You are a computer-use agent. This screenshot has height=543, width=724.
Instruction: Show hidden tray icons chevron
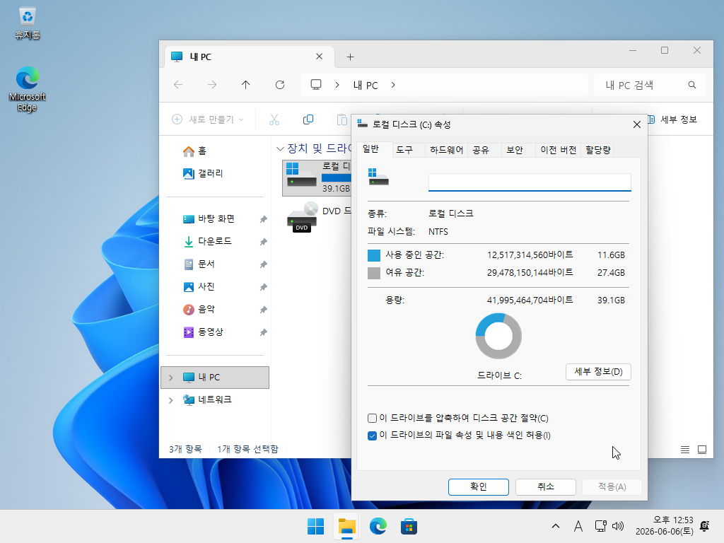coord(556,526)
